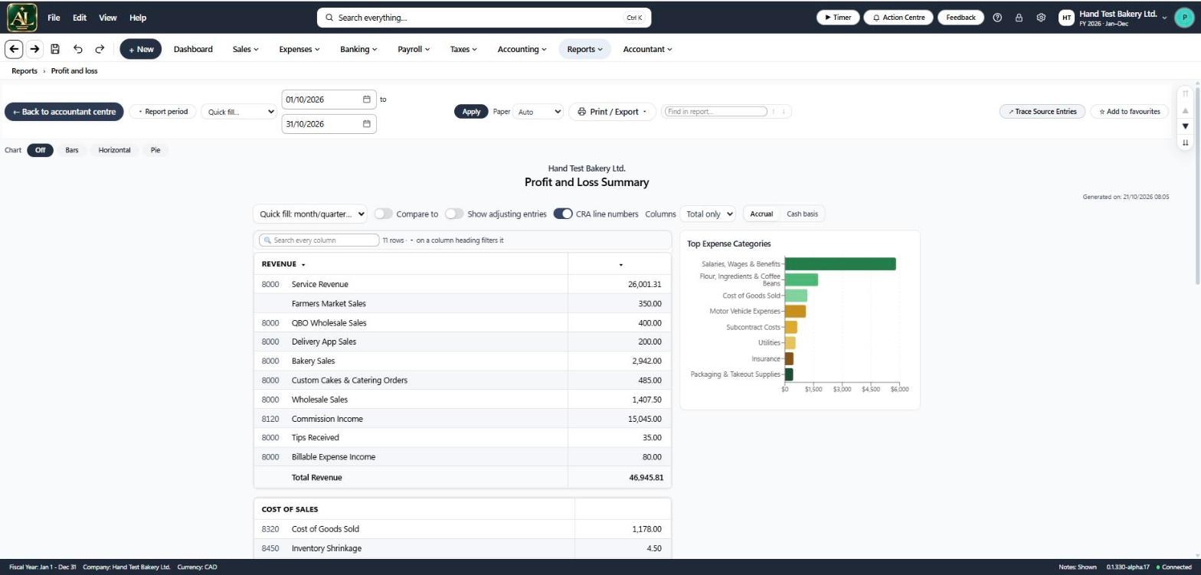Viewport: 1201px width, 575px height.
Task: Click the Salaries, Wages & Benefits bar
Action: (x=840, y=264)
